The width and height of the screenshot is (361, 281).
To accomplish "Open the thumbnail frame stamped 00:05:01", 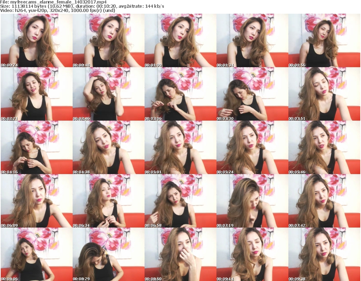I will [x=180, y=147].
